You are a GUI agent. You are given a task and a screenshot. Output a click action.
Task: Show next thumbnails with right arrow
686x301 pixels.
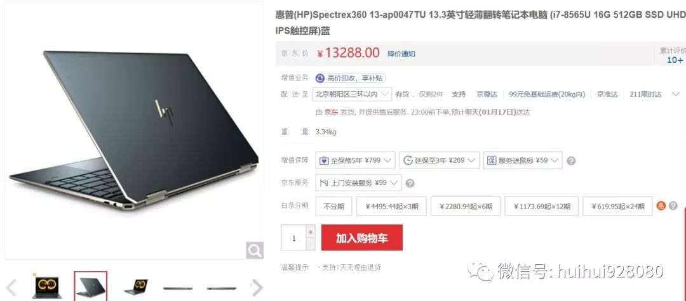pos(257,288)
